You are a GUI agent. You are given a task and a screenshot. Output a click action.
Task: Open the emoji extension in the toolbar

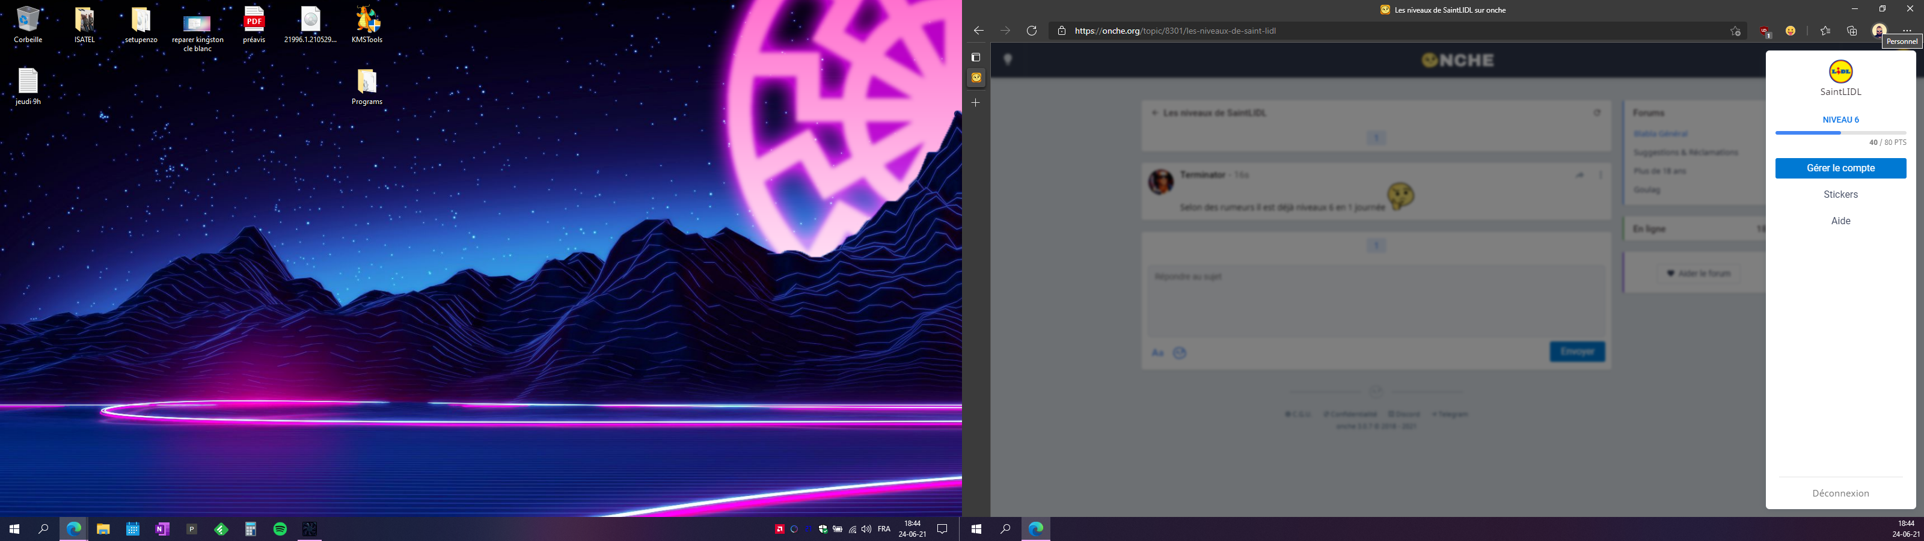point(1791,31)
